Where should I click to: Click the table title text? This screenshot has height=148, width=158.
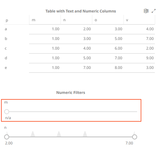81,11
